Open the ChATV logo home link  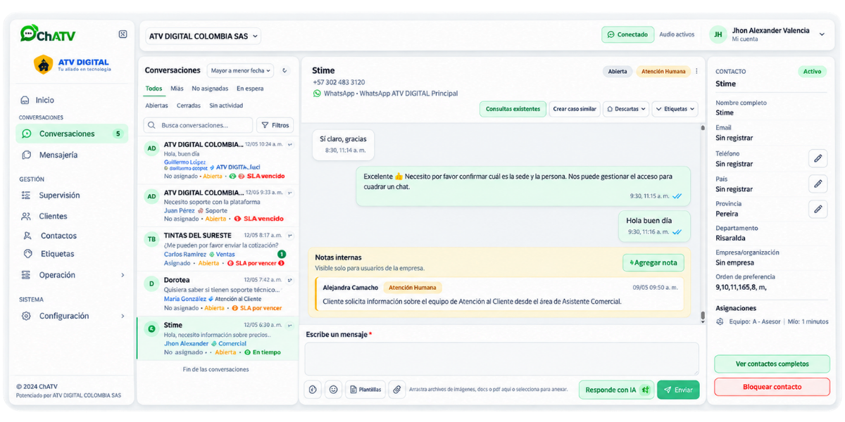pyautogui.click(x=48, y=34)
